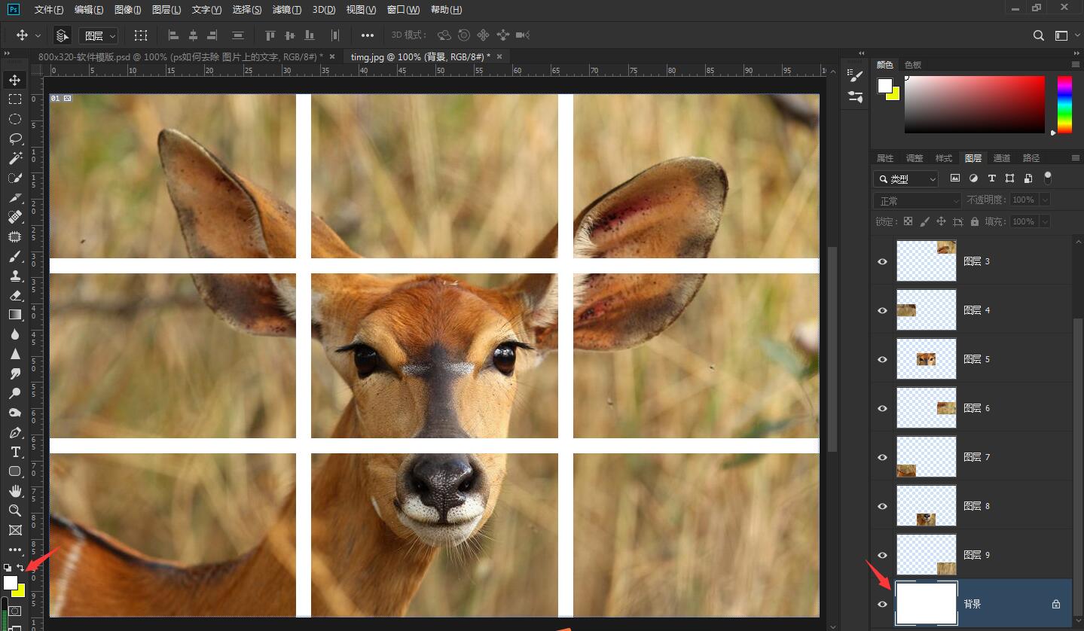
Task: Select the Rectangular Marquee tool
Action: (x=14, y=99)
